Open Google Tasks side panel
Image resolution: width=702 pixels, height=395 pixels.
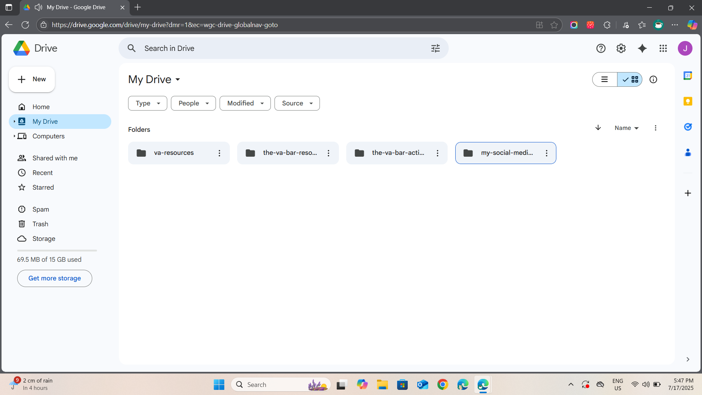(x=688, y=127)
